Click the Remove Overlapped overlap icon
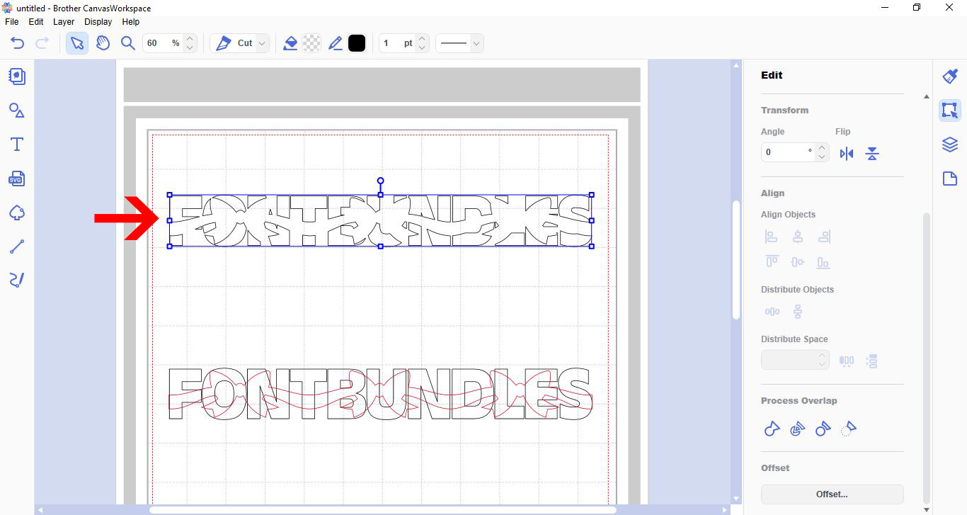 [x=848, y=428]
